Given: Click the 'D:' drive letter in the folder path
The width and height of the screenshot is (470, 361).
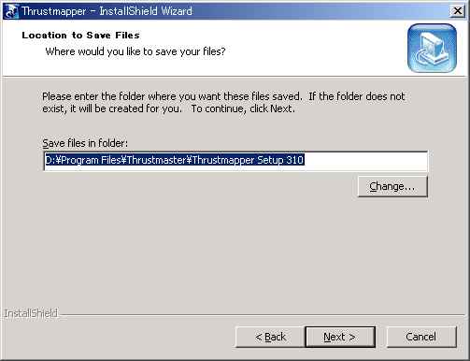Looking at the screenshot, I should (50, 160).
